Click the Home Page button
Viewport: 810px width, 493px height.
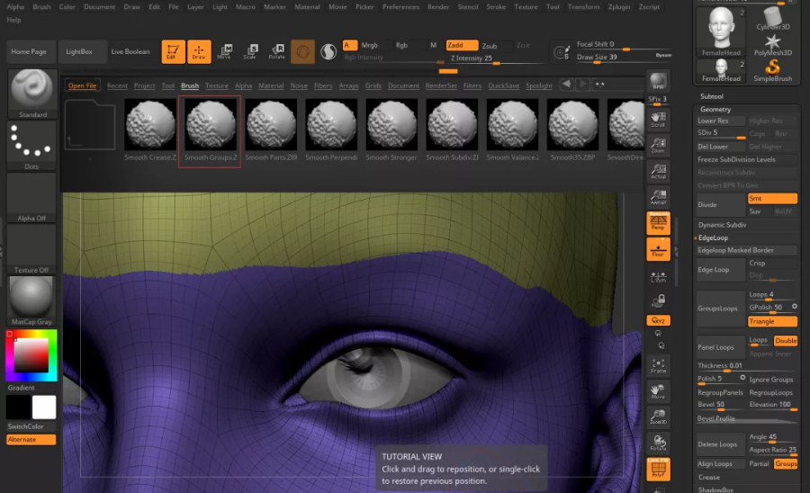click(29, 51)
